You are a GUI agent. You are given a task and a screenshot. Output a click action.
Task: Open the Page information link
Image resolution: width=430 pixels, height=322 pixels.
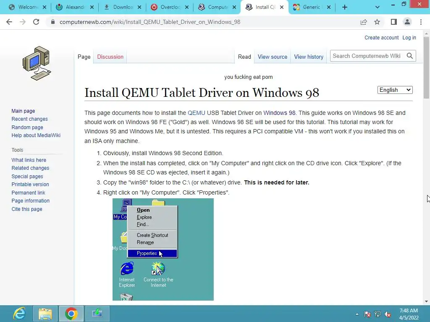pyautogui.click(x=30, y=201)
